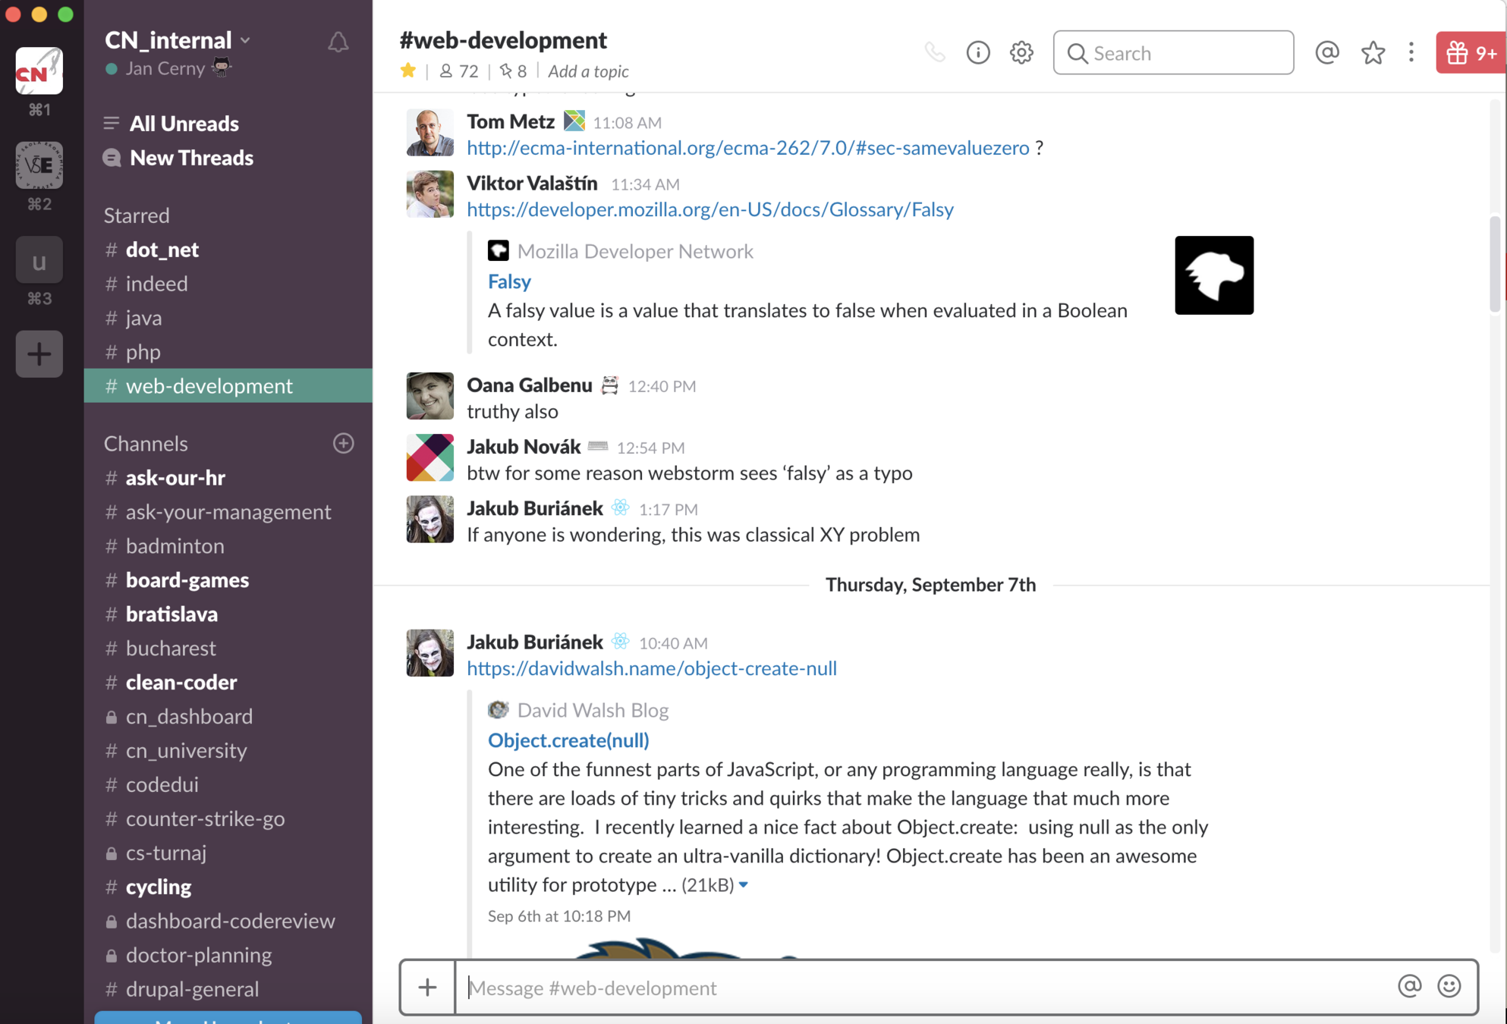Viewport: 1507px width, 1024px height.
Task: Open the emoji picker in message box
Action: tap(1449, 986)
